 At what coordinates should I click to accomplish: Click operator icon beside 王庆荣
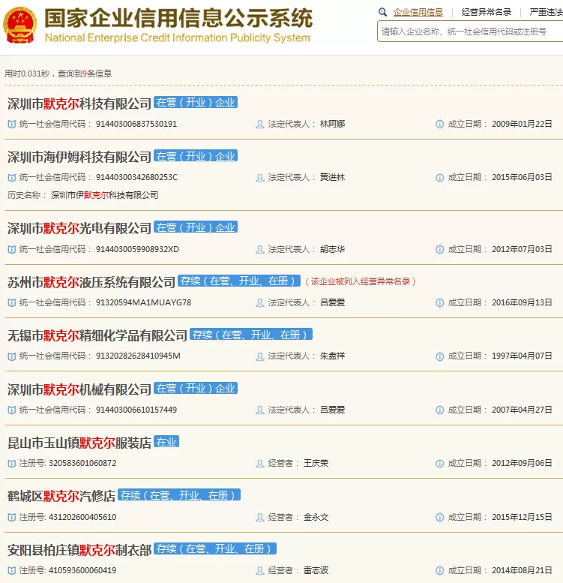click(x=260, y=463)
